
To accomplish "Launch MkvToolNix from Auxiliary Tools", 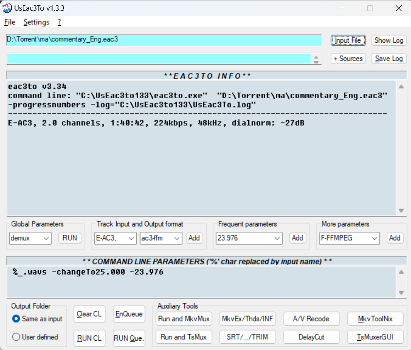I will coord(375,319).
